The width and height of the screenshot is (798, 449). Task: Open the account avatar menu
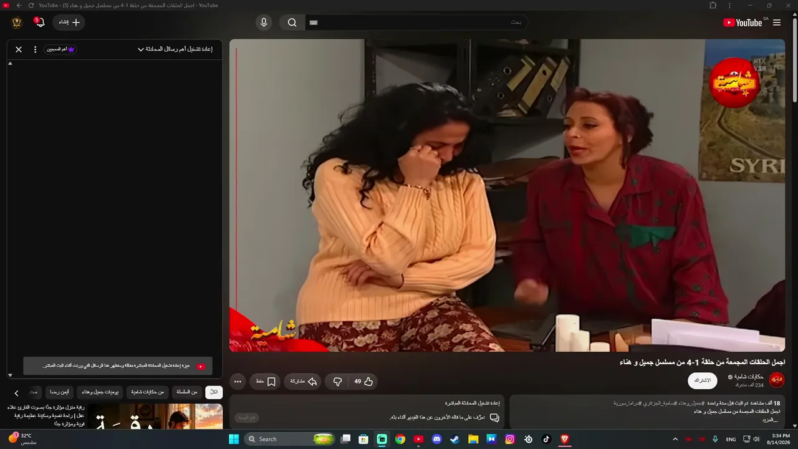coord(17,22)
